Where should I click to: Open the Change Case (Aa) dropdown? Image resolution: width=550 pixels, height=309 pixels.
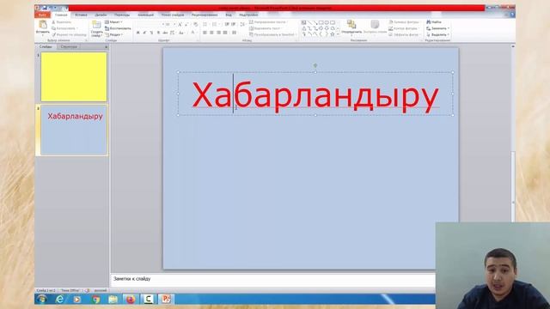[181, 33]
